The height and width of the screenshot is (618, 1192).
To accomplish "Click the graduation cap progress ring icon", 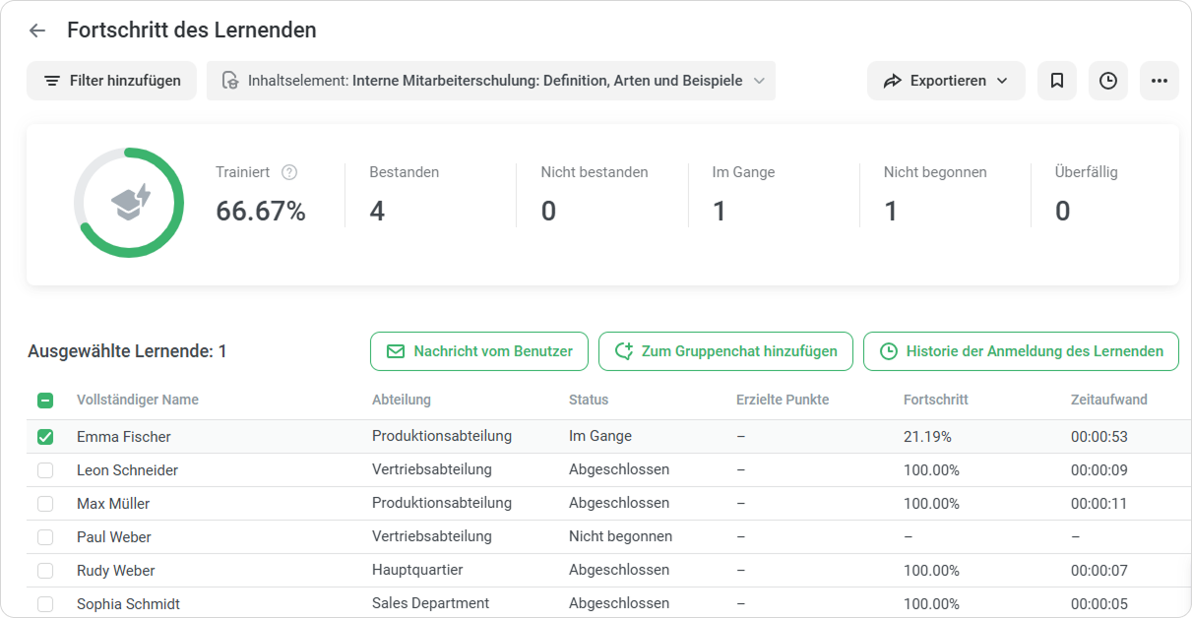I will pyautogui.click(x=129, y=203).
